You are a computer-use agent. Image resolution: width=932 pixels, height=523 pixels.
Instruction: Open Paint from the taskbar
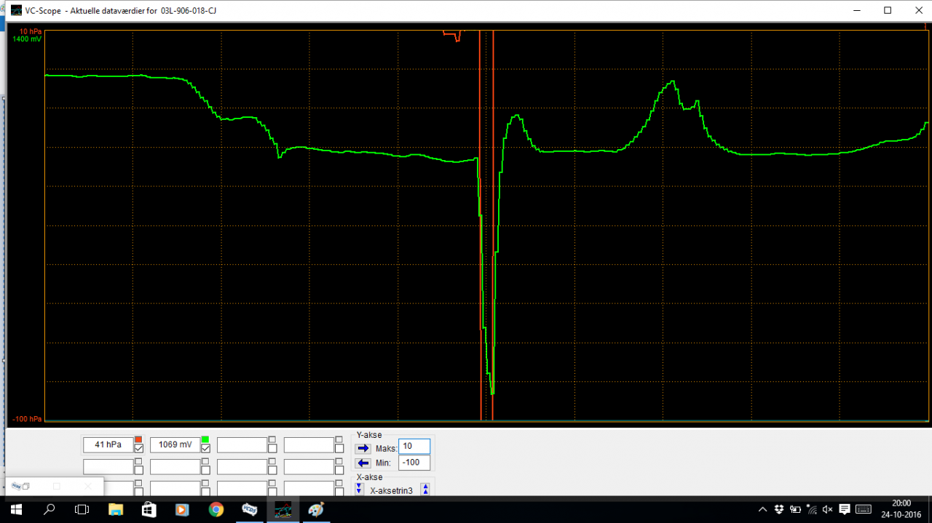[315, 510]
